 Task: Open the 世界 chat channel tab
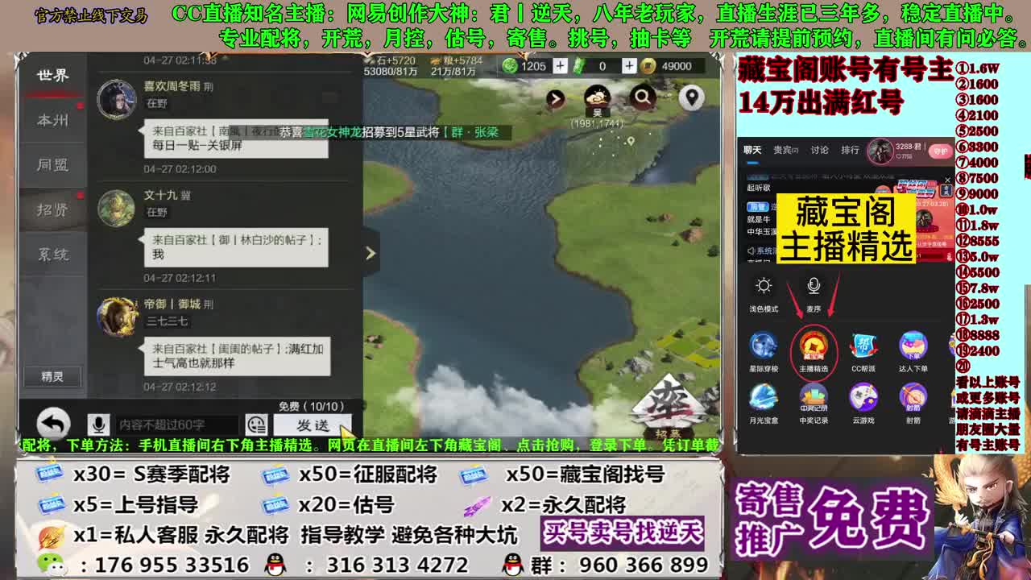point(52,76)
